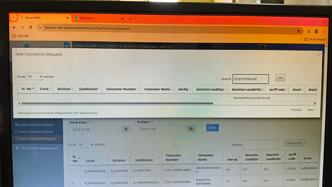Click the browser forward arrow
Screen dimensions: 332x187
[22, 27]
